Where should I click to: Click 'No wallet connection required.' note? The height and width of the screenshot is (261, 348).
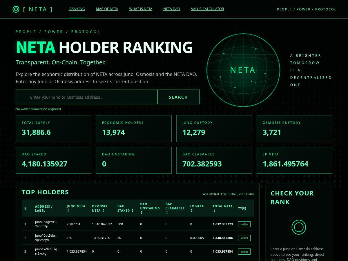[39, 109]
